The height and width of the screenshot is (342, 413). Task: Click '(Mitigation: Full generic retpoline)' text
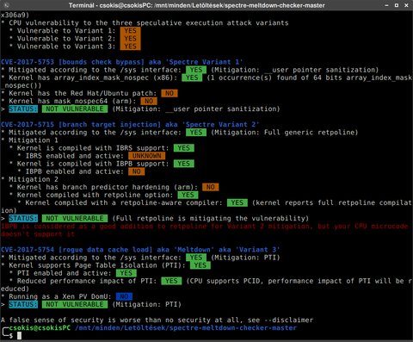285,133
